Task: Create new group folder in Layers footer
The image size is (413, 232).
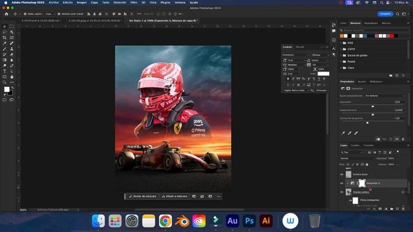Action: (392, 209)
